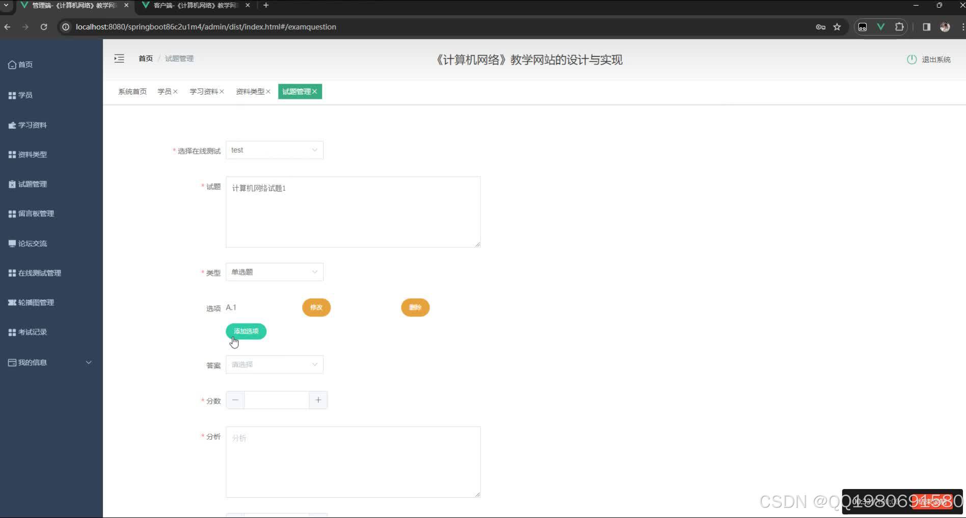Open 资料类型 in the sidebar
Viewport: 966px width, 518px height.
[28, 155]
